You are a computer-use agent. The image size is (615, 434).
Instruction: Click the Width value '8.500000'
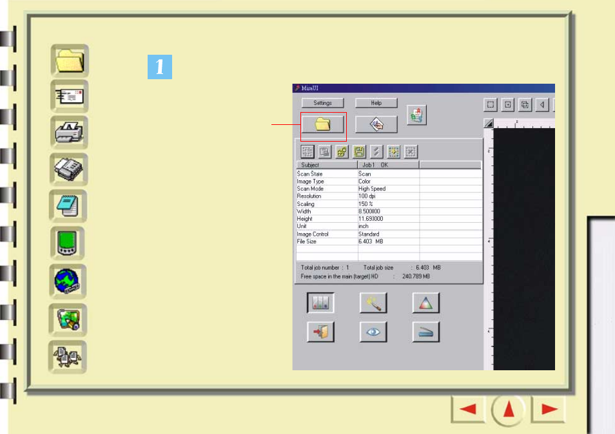click(369, 211)
